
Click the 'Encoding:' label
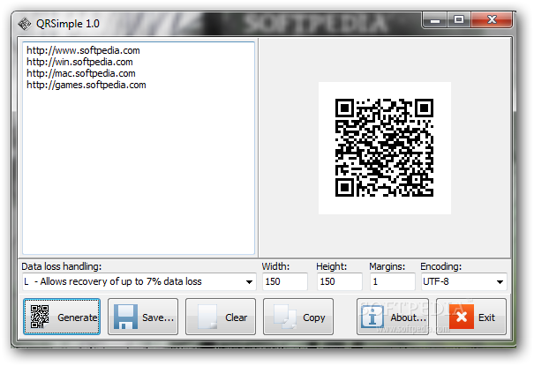pos(441,266)
